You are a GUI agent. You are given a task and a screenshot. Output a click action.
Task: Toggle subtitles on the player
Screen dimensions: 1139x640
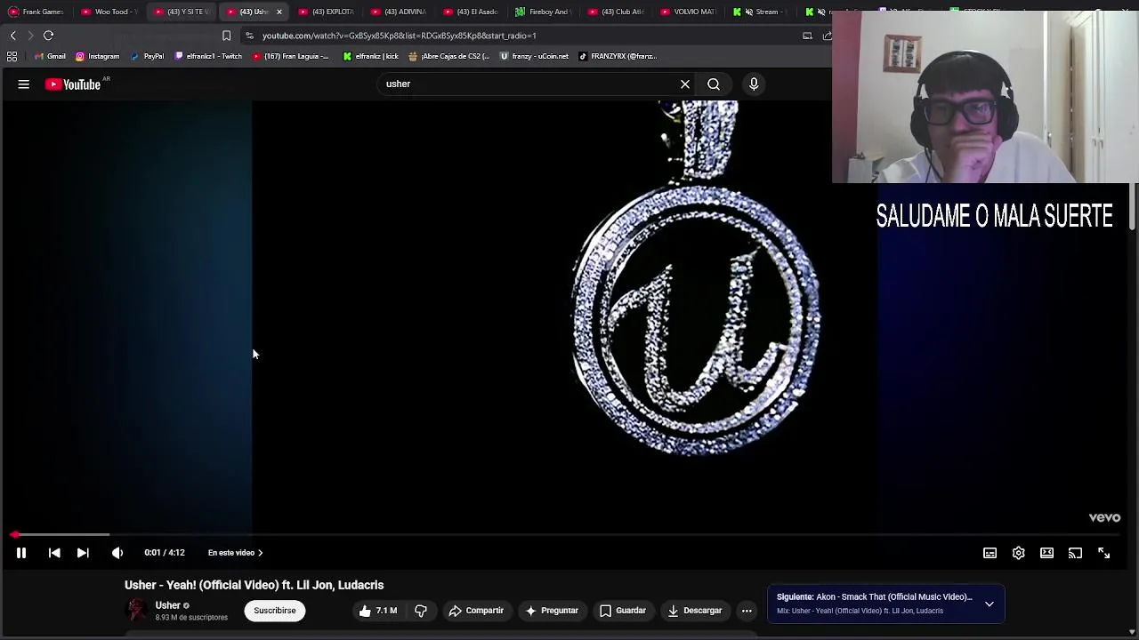pyautogui.click(x=990, y=553)
